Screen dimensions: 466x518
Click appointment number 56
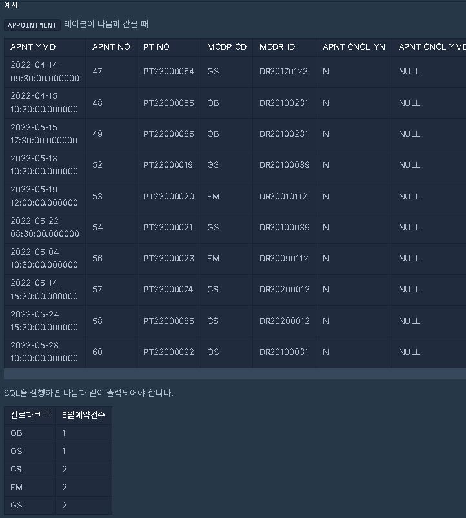(x=97, y=258)
